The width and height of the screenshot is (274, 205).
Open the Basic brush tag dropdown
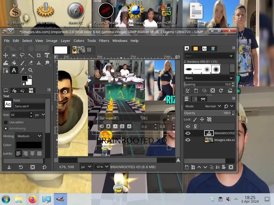point(209,78)
